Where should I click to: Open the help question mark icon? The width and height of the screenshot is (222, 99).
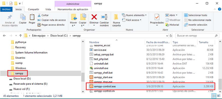click(220, 9)
